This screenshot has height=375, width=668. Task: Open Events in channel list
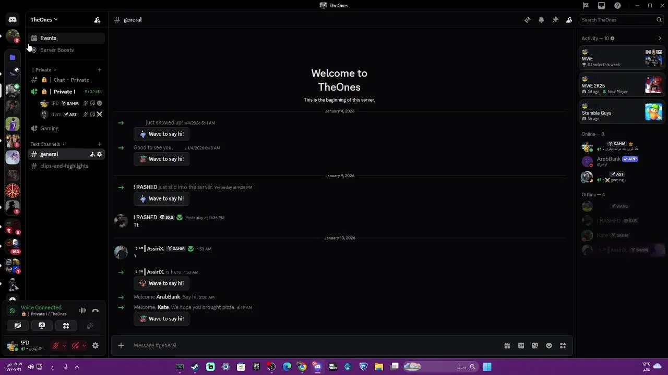pos(66,38)
